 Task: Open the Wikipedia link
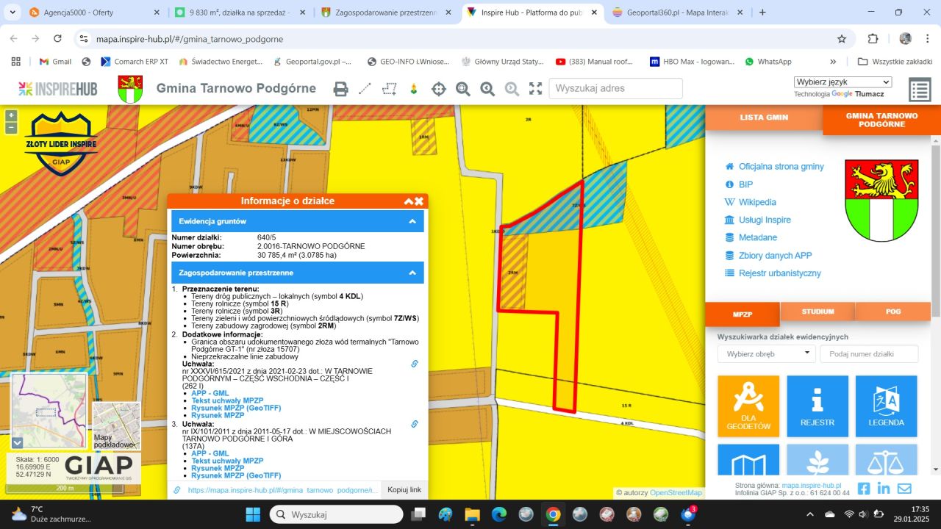(x=757, y=202)
